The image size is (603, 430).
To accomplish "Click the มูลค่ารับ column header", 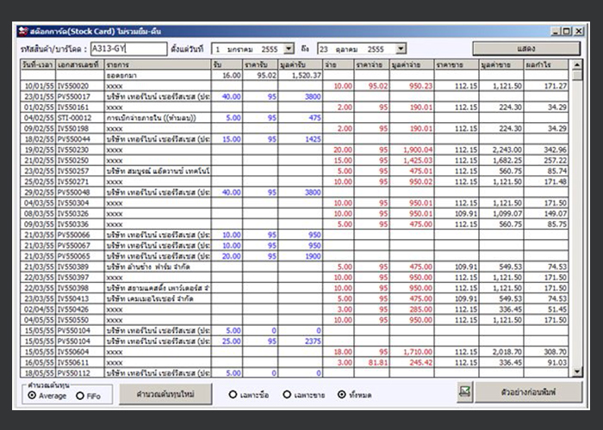I will [301, 64].
